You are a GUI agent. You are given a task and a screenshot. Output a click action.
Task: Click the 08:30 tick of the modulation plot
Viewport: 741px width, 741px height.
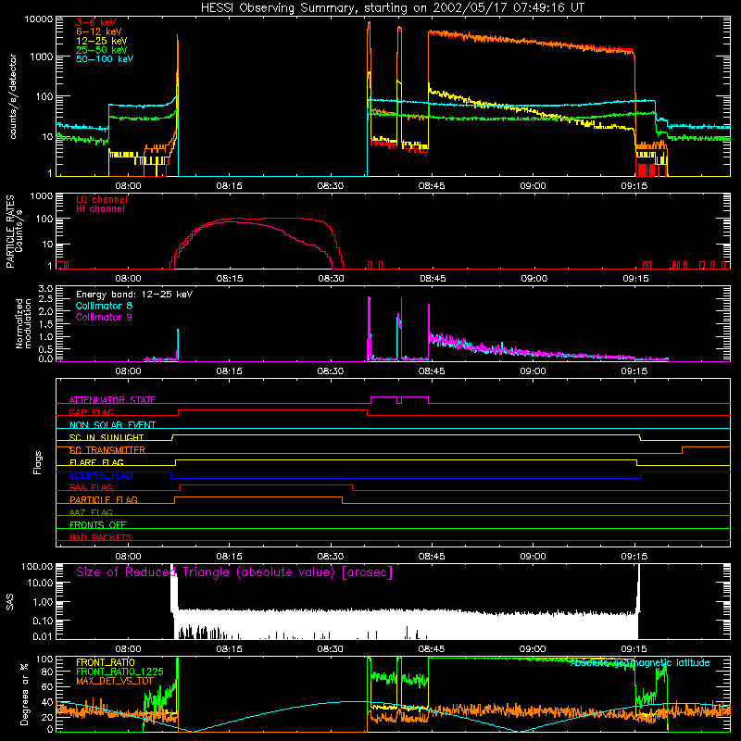(x=331, y=371)
